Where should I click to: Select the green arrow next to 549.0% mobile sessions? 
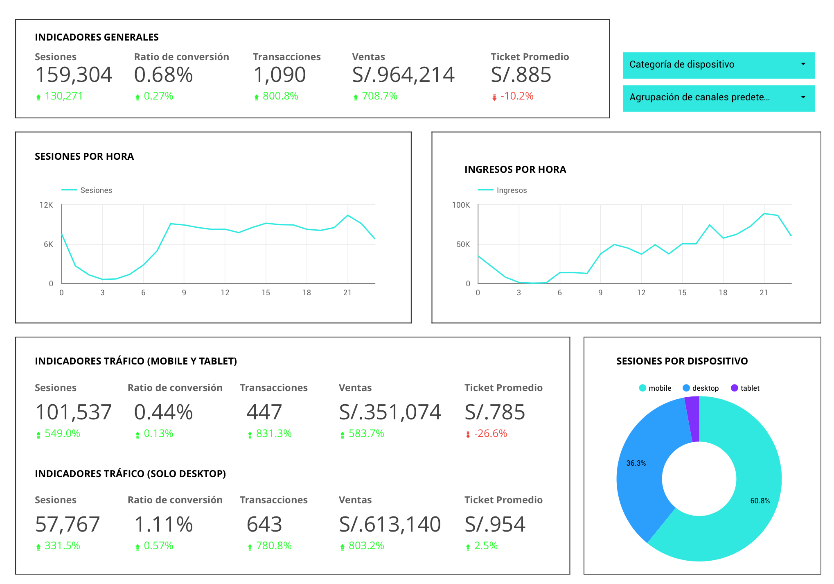(x=38, y=434)
